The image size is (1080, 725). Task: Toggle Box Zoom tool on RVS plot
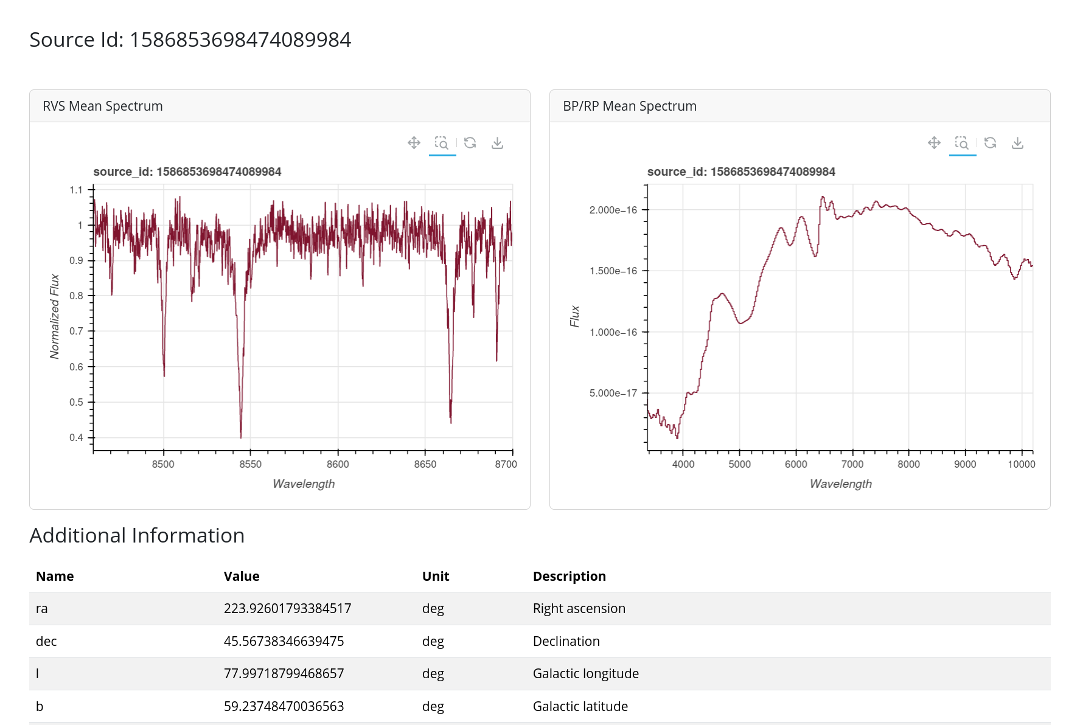click(442, 143)
